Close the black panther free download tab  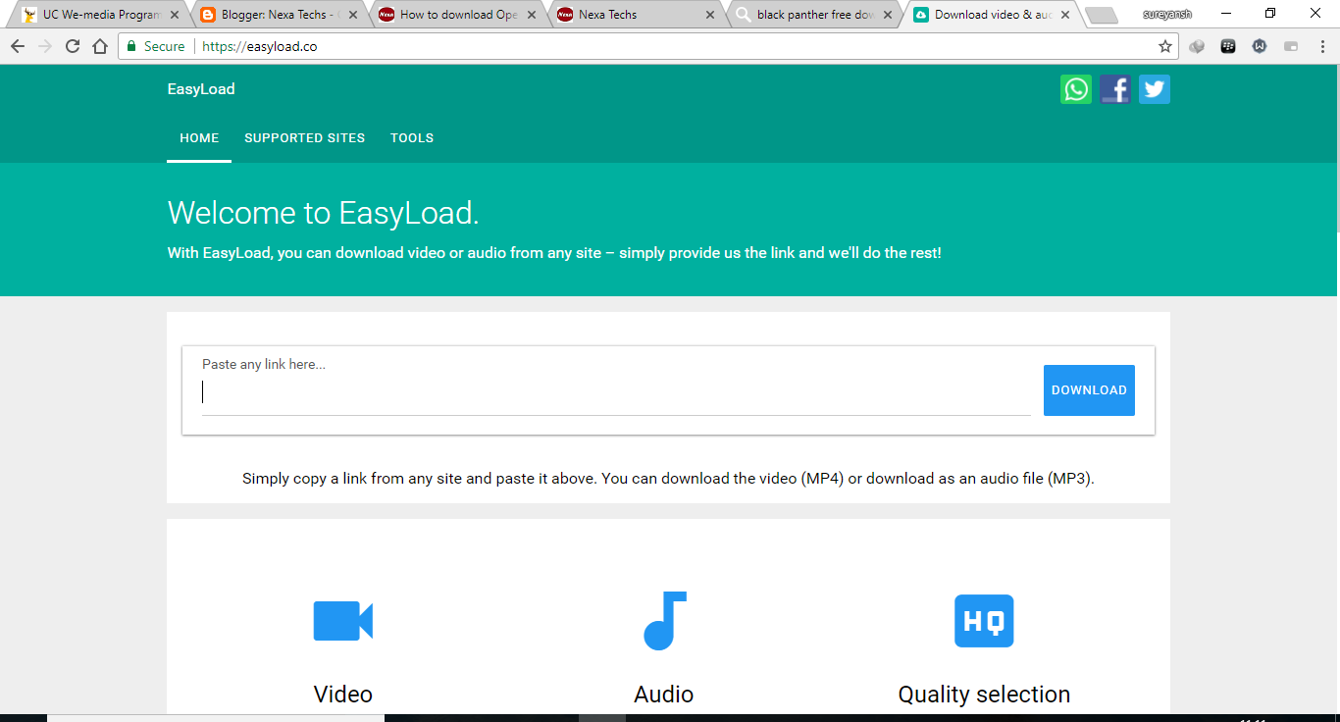pyautogui.click(x=889, y=15)
